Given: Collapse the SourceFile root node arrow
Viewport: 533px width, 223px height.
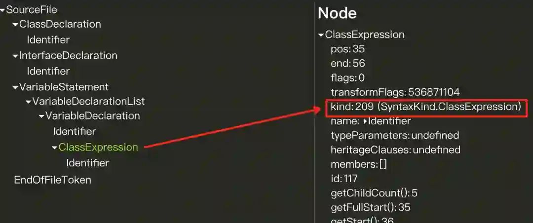Looking at the screenshot, I should coord(3,10).
